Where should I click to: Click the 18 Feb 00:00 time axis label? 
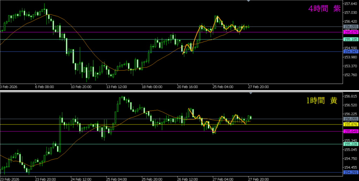[152, 86]
